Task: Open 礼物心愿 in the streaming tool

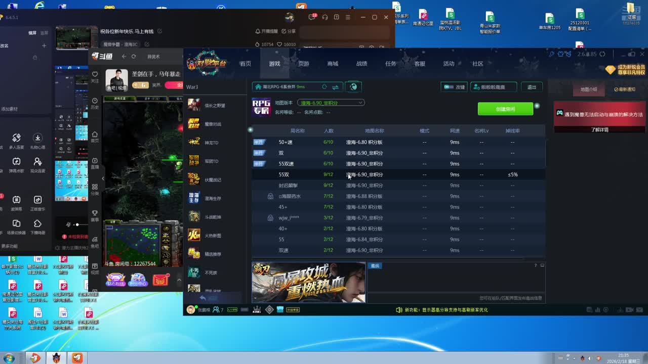Action: (37, 141)
